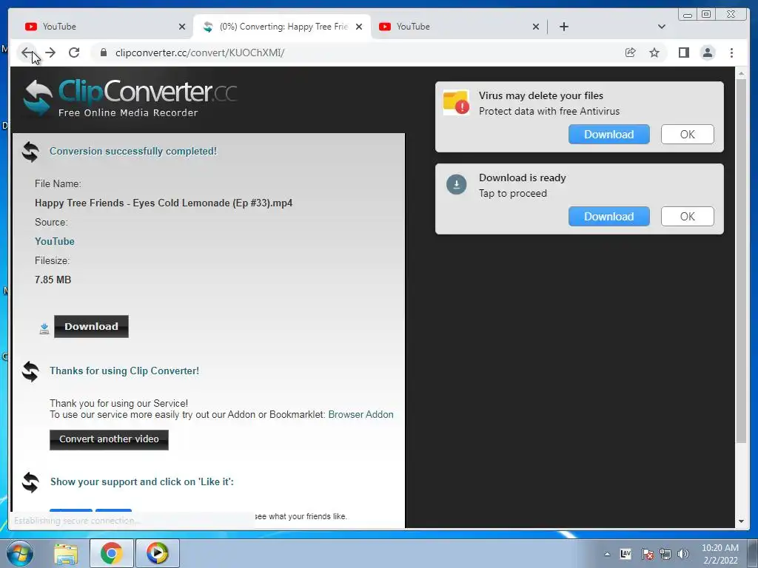758x568 pixels.
Task: Close the first YouTube tab
Action: (182, 27)
